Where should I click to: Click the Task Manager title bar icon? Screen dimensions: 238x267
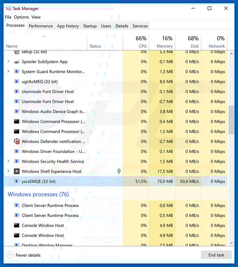coord(8,8)
